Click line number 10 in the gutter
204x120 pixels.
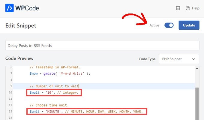click(x=10, y=92)
